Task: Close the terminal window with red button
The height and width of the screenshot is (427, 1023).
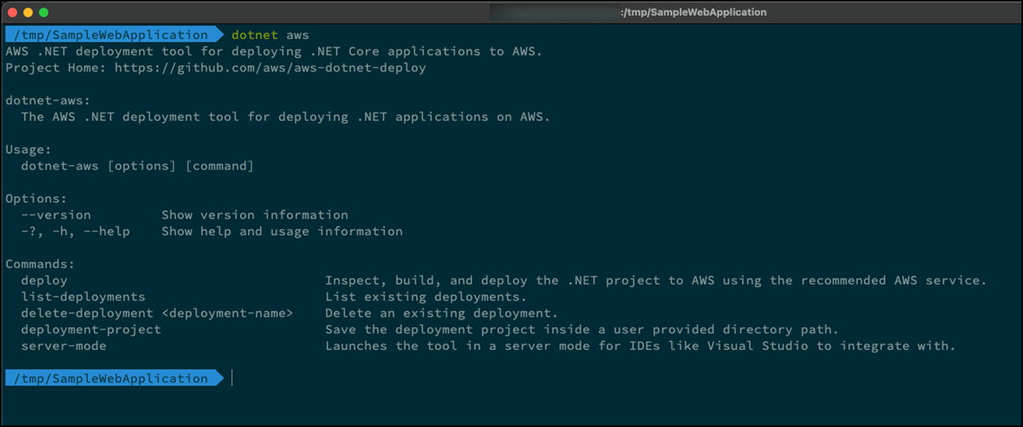Action: point(13,13)
